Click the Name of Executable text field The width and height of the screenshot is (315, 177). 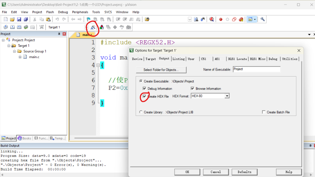[x=256, y=69]
